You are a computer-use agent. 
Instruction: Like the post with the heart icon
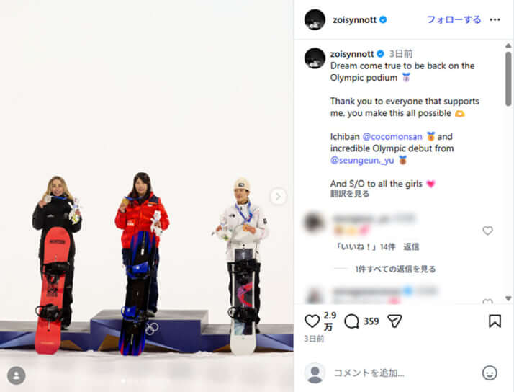click(x=312, y=321)
